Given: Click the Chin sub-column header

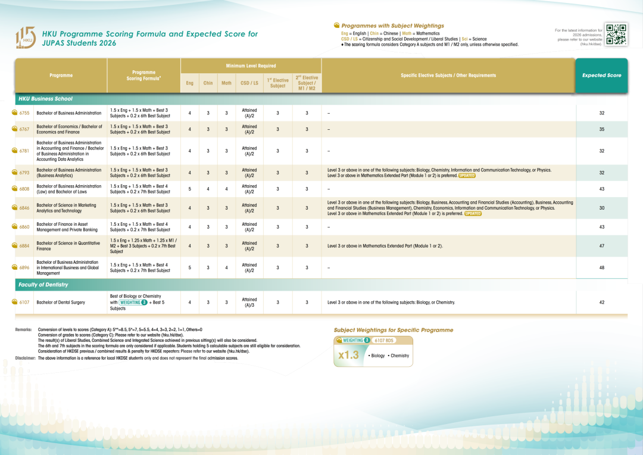Looking at the screenshot, I should [x=208, y=83].
